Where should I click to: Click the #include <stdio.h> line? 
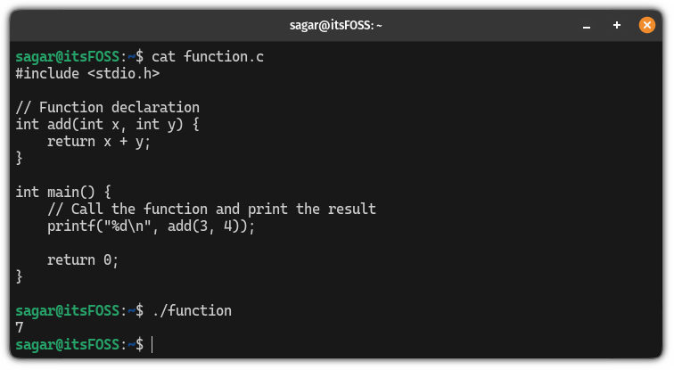[x=87, y=74]
